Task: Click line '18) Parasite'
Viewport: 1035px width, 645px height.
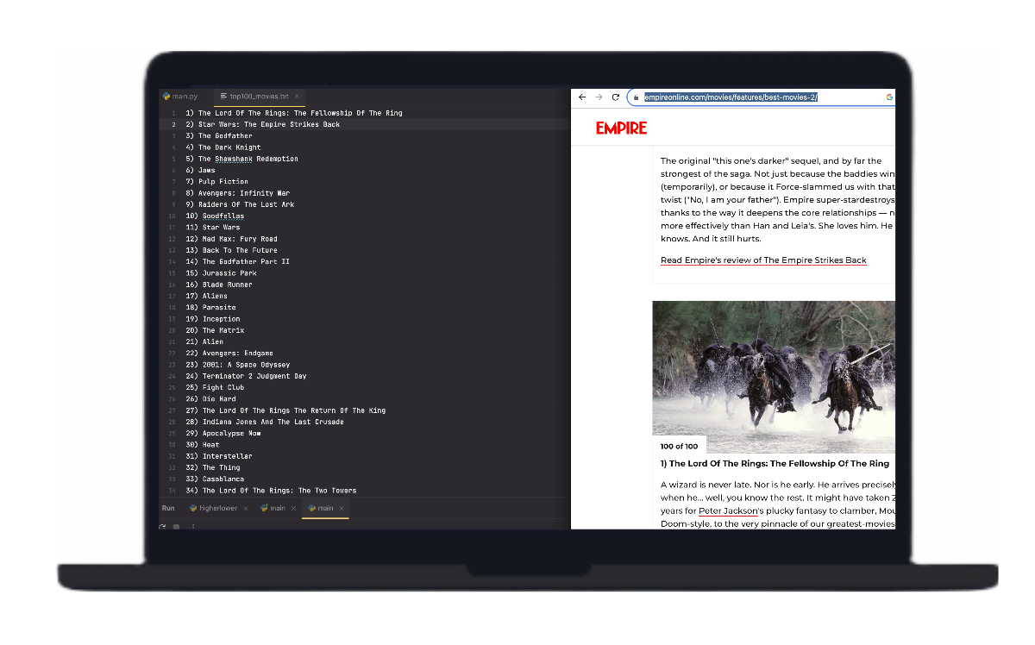Action: click(x=210, y=307)
